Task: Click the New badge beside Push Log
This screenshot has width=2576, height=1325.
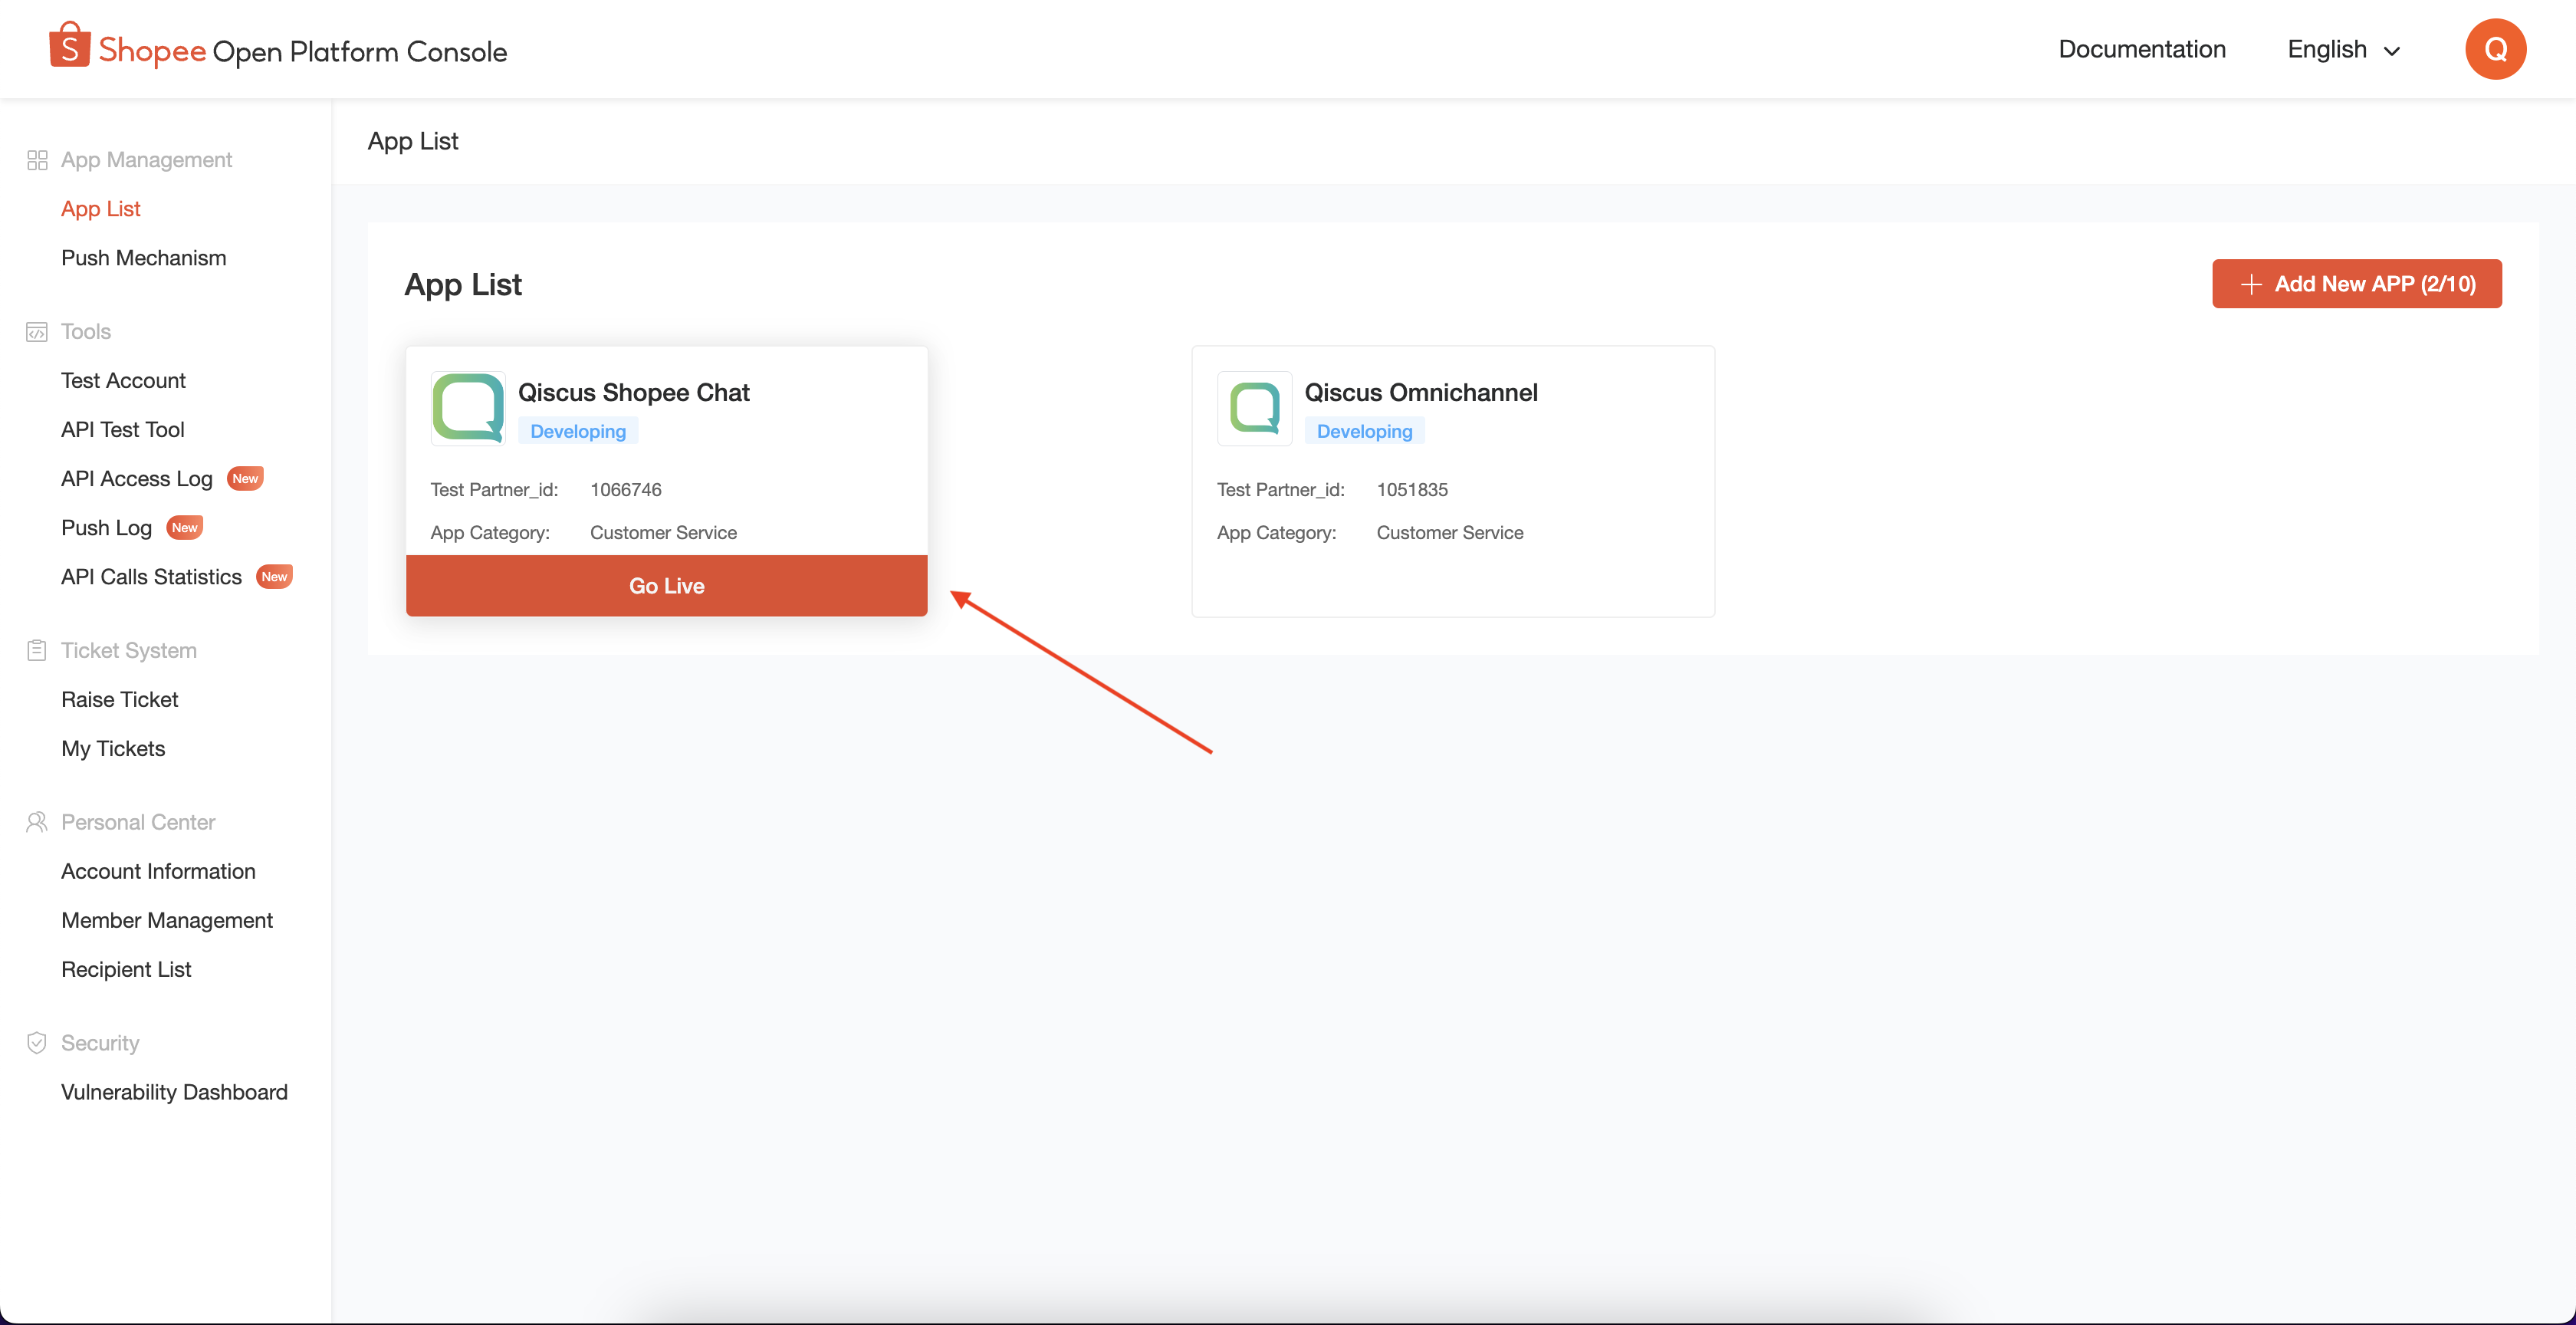Action: (185, 528)
